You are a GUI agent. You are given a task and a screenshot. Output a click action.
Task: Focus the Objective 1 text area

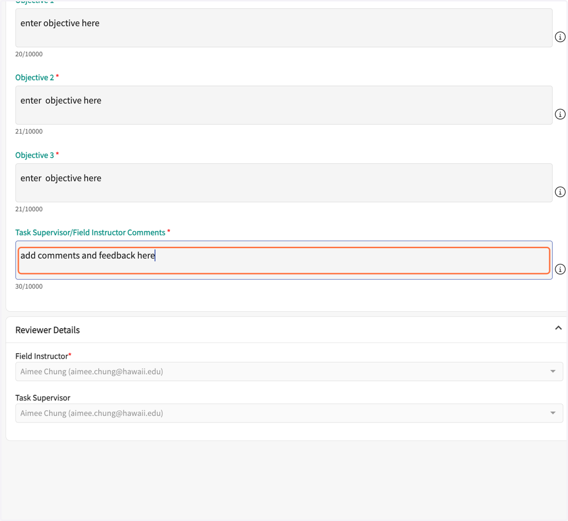click(284, 28)
